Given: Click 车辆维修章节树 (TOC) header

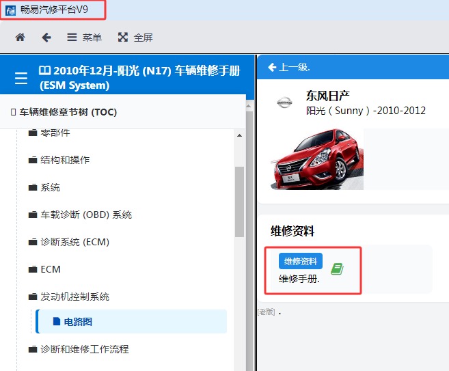Looking at the screenshot, I should pos(68,112).
